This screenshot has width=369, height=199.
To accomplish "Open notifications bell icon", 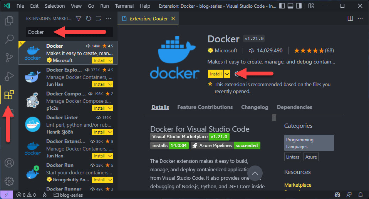I will pyautogui.click(x=360, y=195).
